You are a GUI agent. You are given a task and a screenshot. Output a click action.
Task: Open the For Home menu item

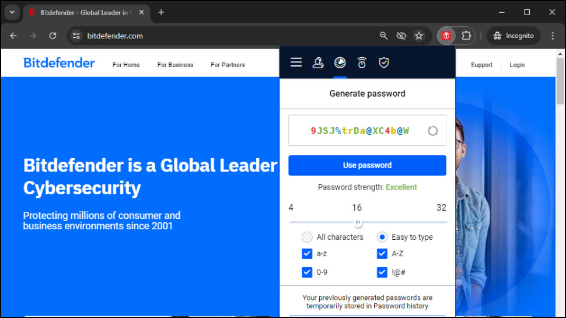click(x=126, y=65)
